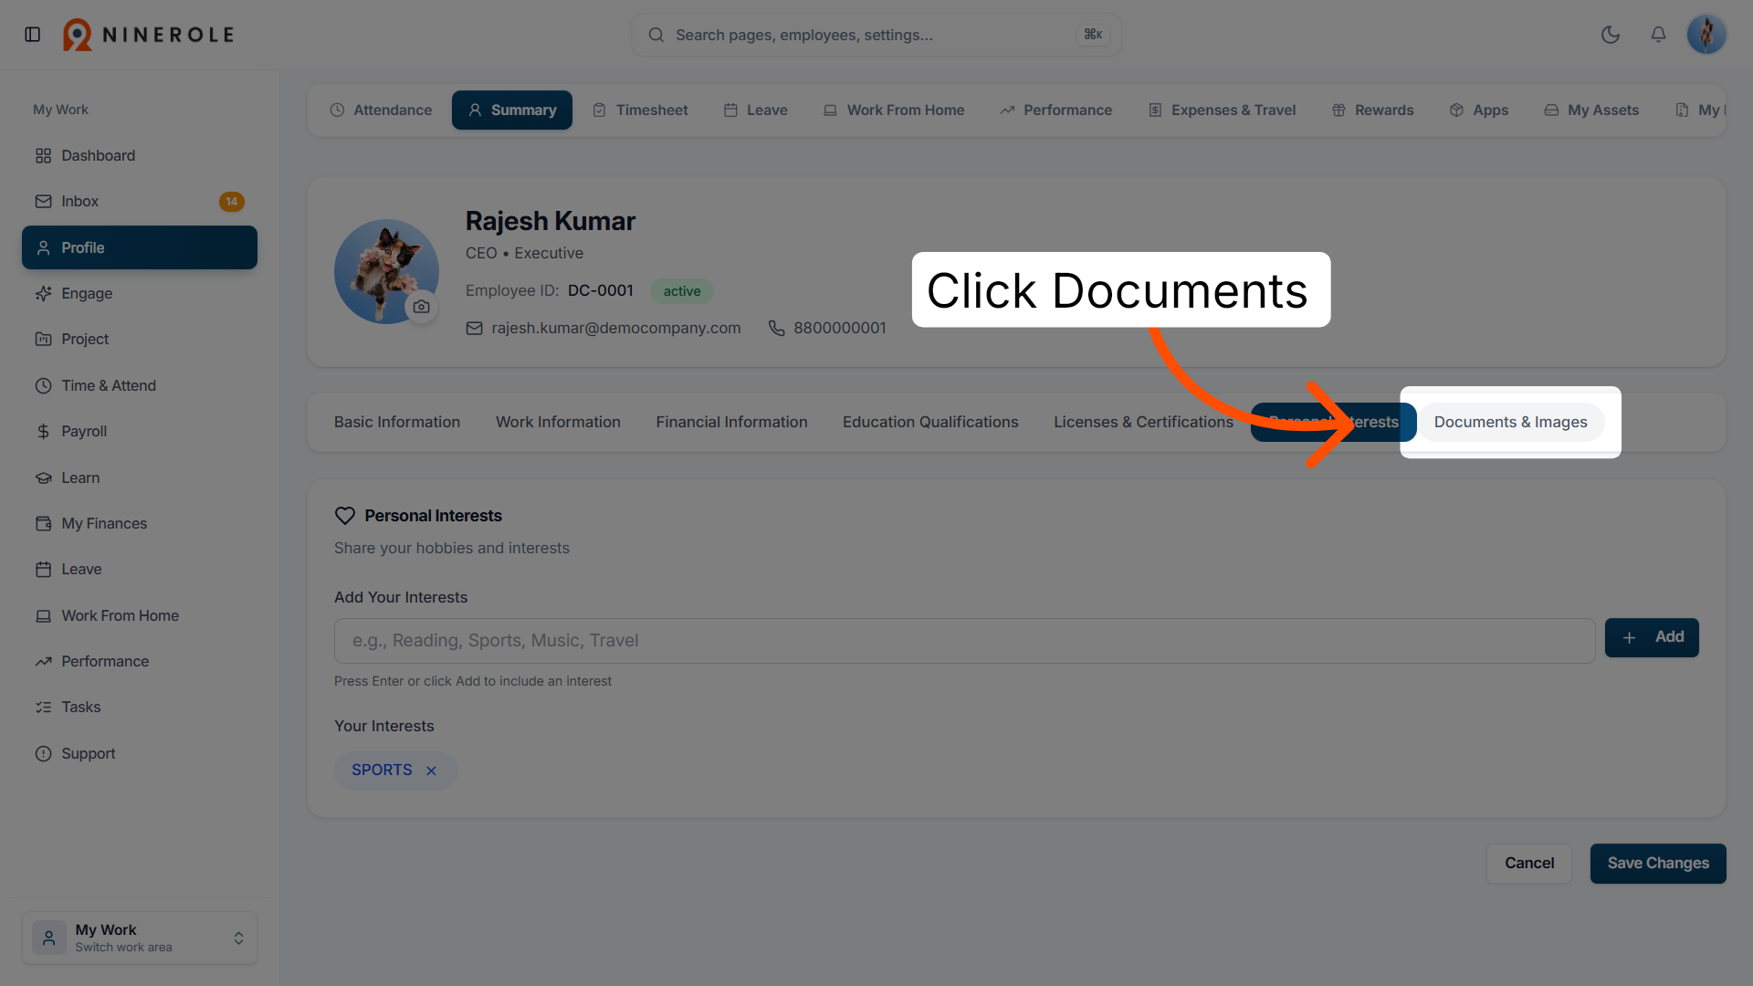Screen dimensions: 1753x986
Task: Open Work From Home in sidebar
Action: click(x=140, y=615)
